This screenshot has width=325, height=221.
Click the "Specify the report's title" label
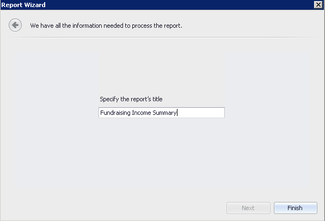point(131,99)
